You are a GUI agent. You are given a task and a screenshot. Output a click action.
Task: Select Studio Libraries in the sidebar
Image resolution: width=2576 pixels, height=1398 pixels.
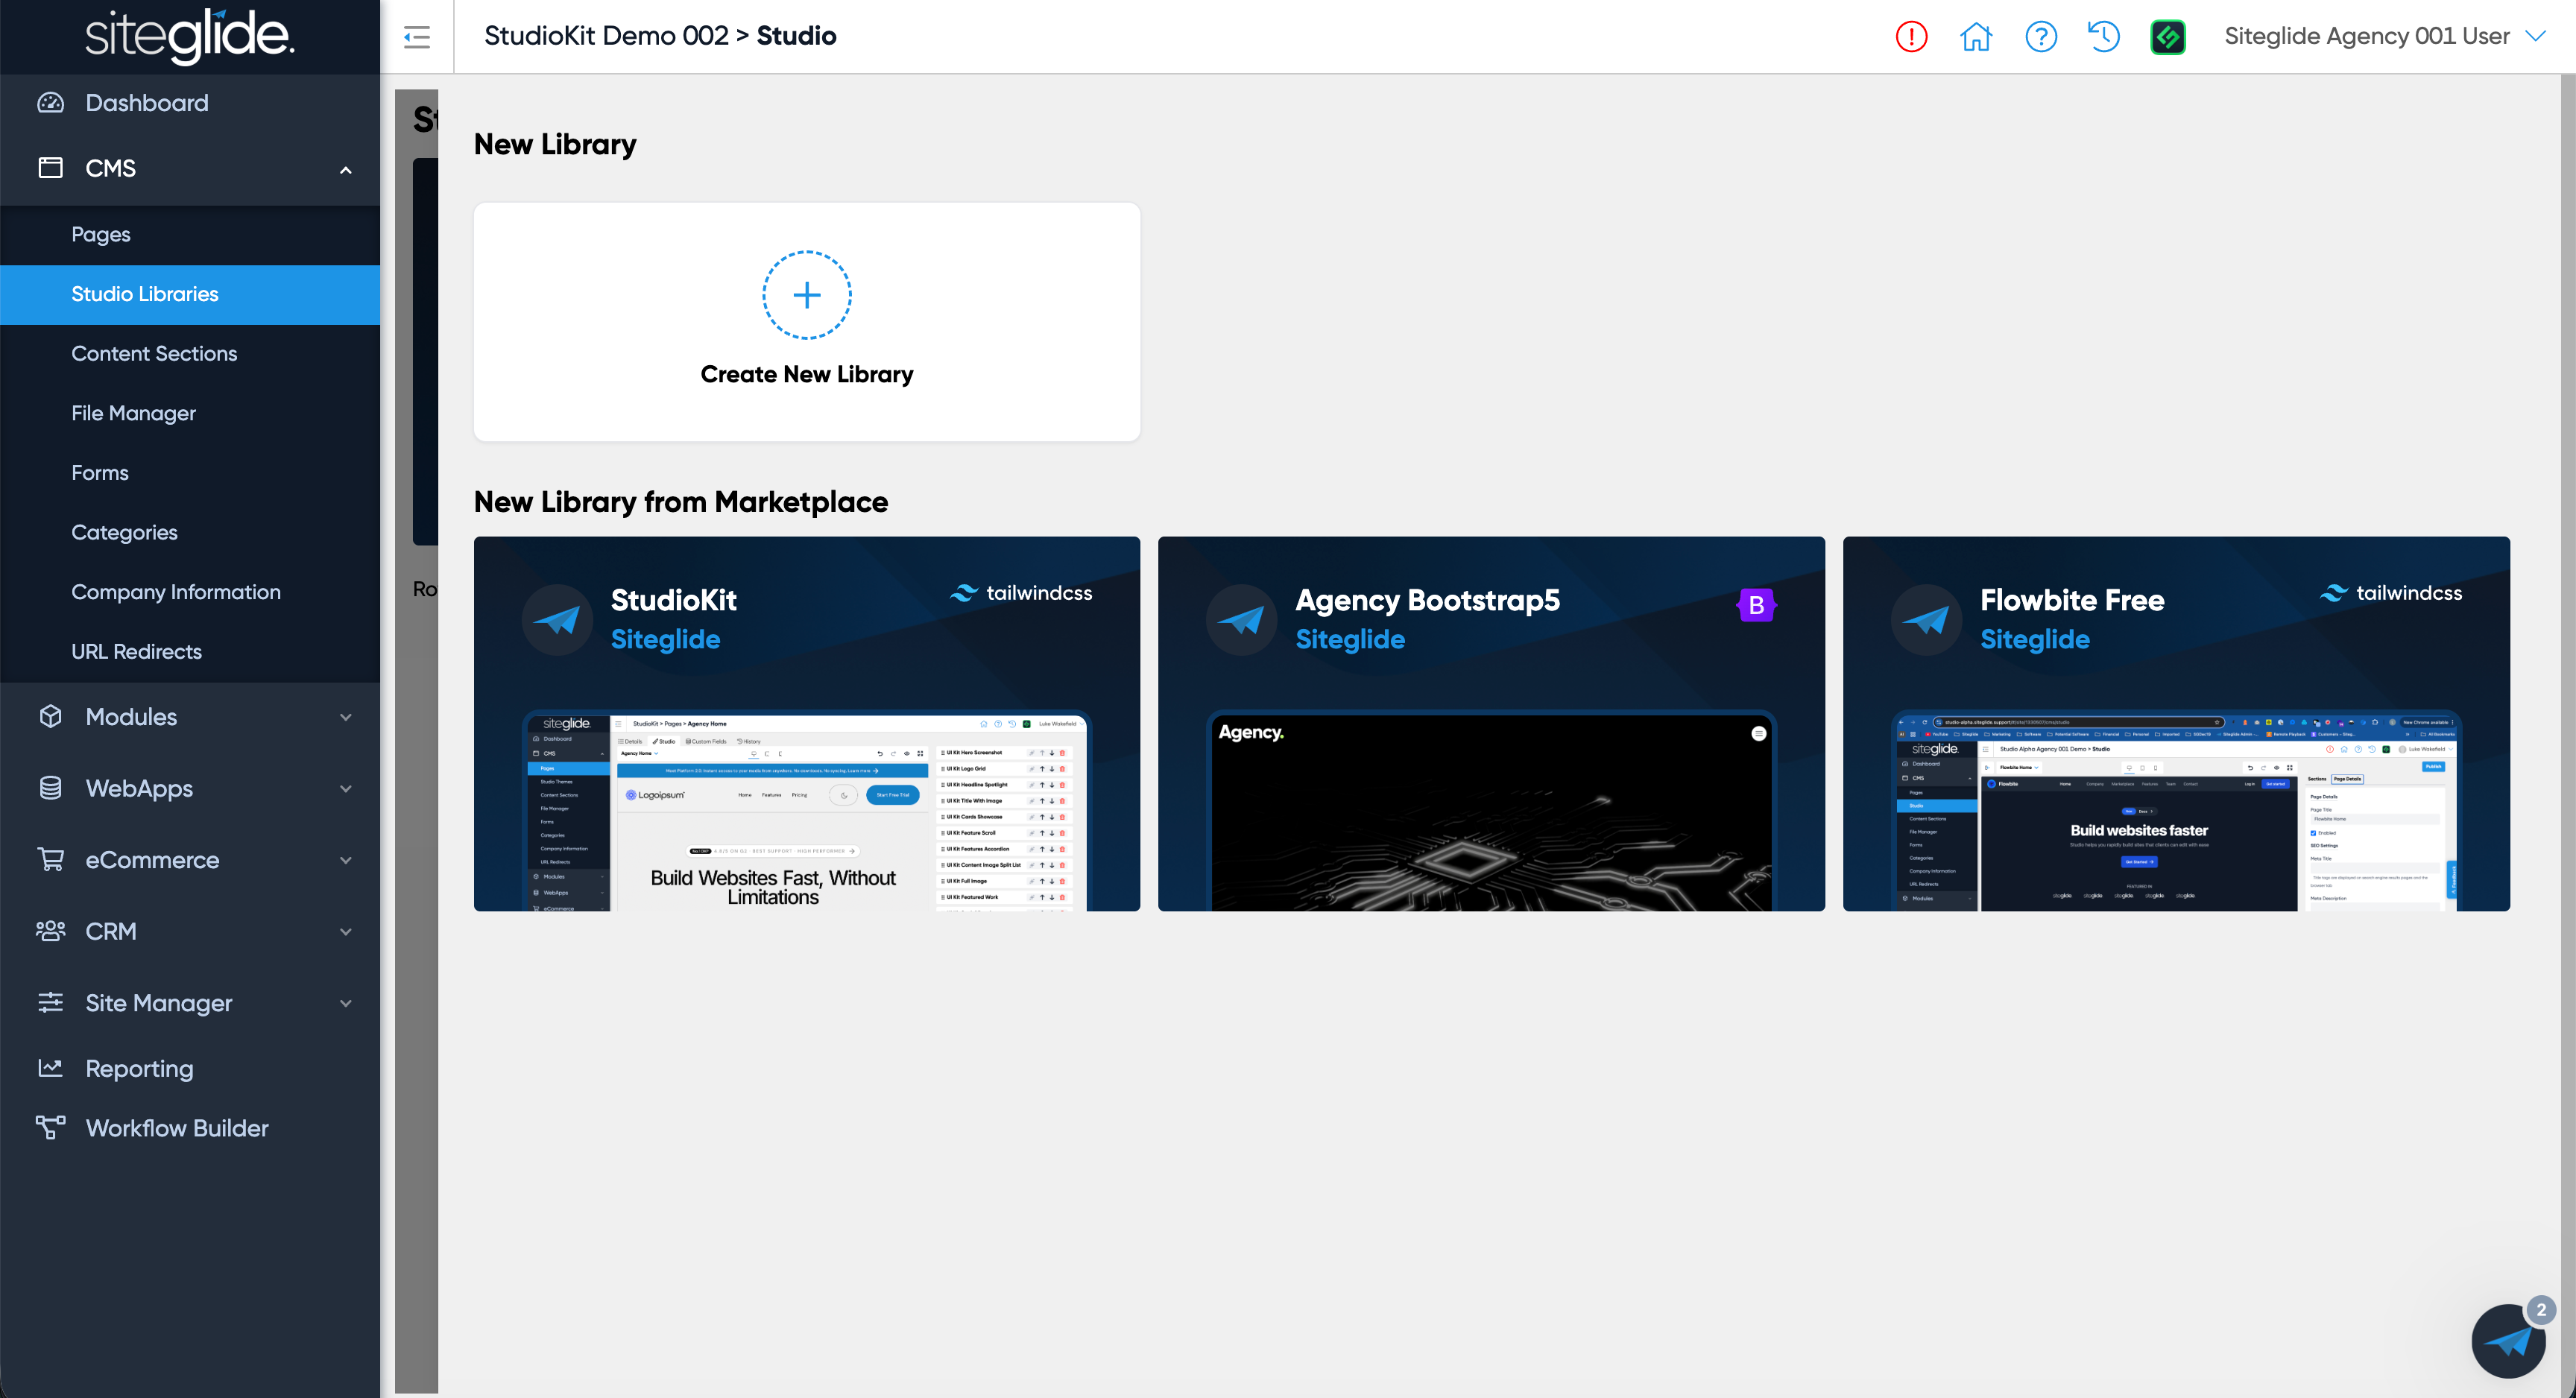pos(190,294)
